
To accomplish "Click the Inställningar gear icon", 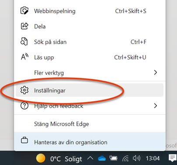I will [x=24, y=90].
